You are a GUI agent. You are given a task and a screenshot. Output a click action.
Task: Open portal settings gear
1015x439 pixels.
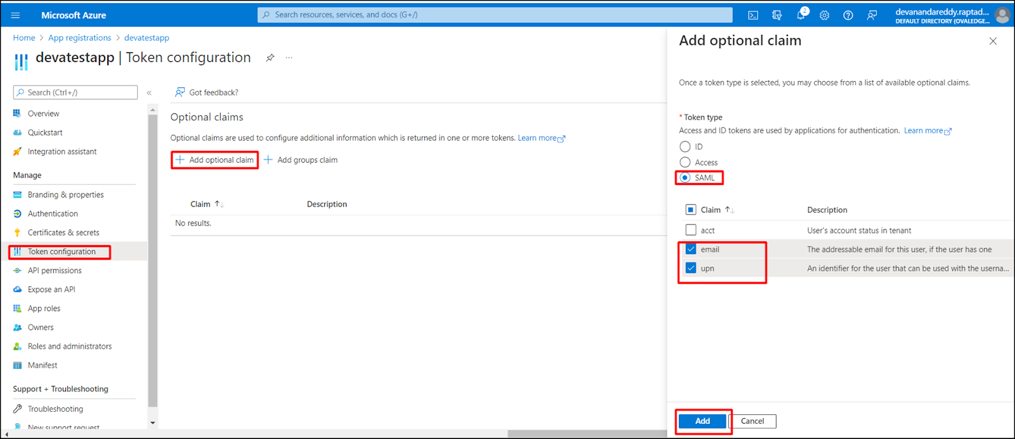(x=825, y=15)
